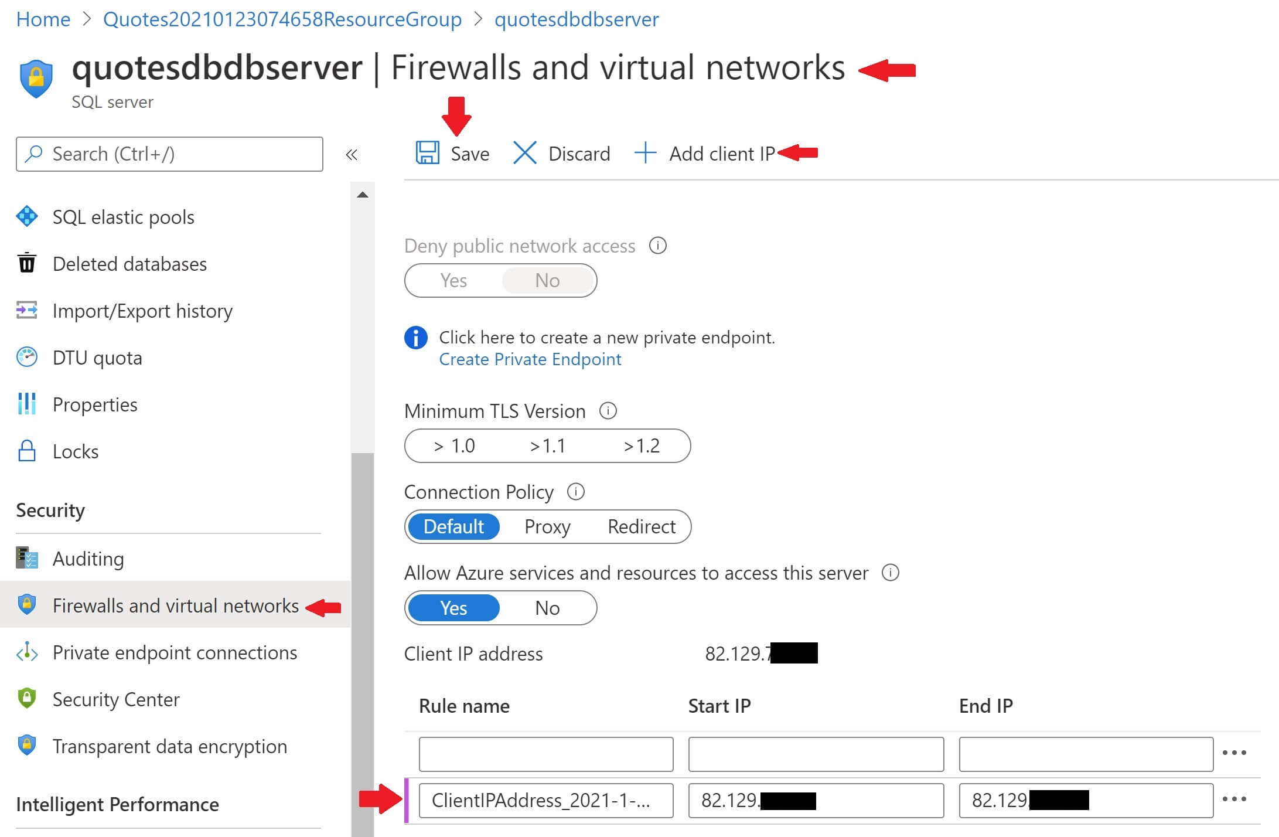Click the Firewalls shield icon in sidebar
Image resolution: width=1279 pixels, height=837 pixels.
pos(27,605)
